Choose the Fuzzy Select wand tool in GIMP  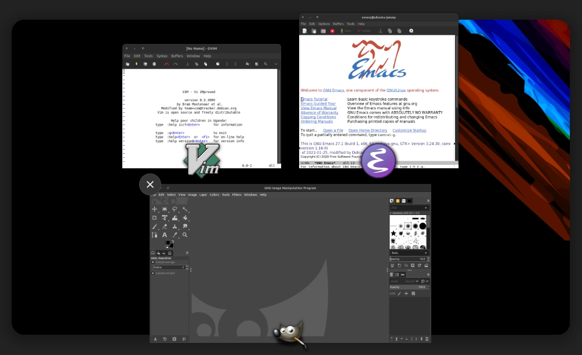pyautogui.click(x=185, y=209)
